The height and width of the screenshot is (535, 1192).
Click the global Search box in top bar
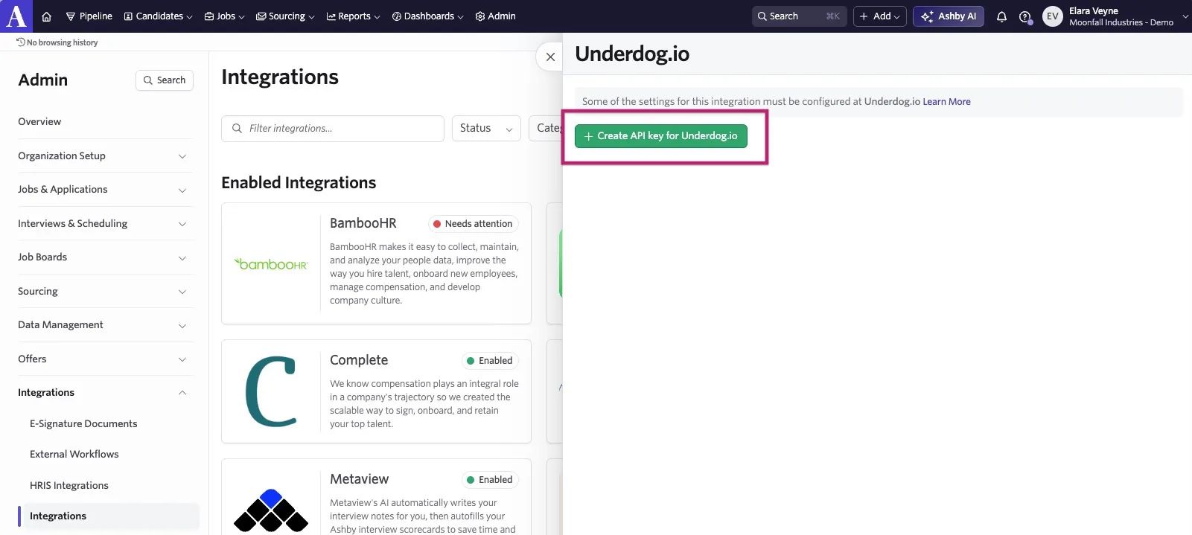pos(799,16)
